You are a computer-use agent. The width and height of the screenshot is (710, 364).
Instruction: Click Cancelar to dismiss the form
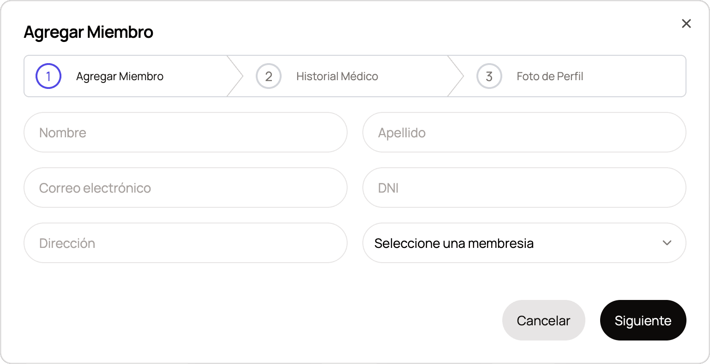(x=544, y=320)
